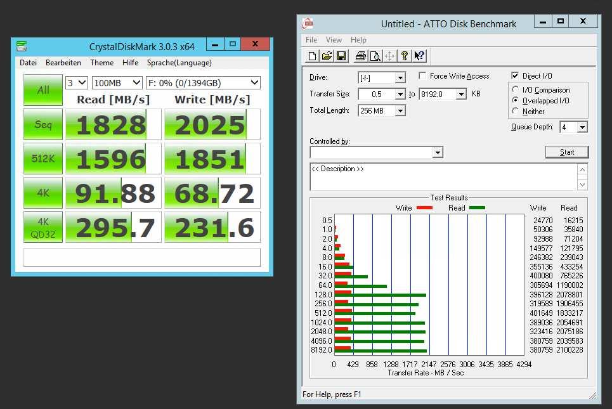
Task: Click ATTO Disk Benchmark title bar app icon
Action: [308, 24]
